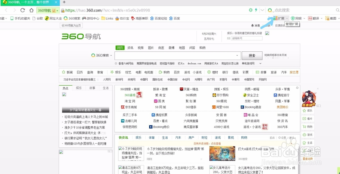Select 体育 tab in 快资讯 section
Screen dimensions: 340x174
point(152,138)
